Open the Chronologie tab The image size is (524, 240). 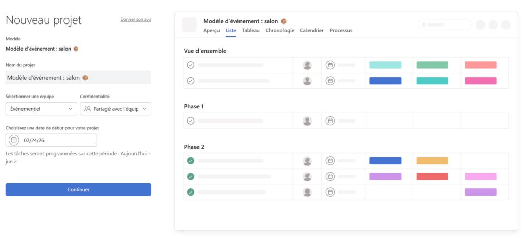click(279, 31)
